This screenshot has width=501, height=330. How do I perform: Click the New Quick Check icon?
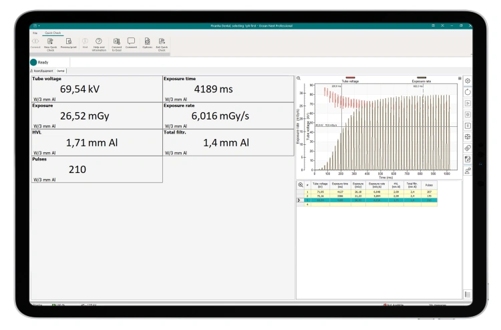50,41
